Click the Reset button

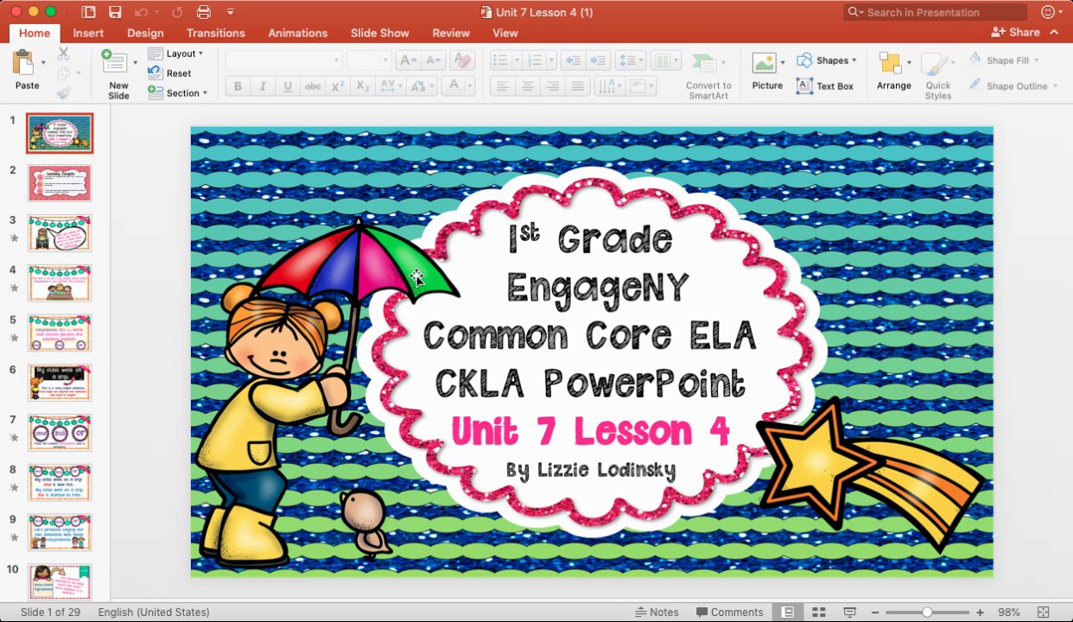(x=170, y=73)
